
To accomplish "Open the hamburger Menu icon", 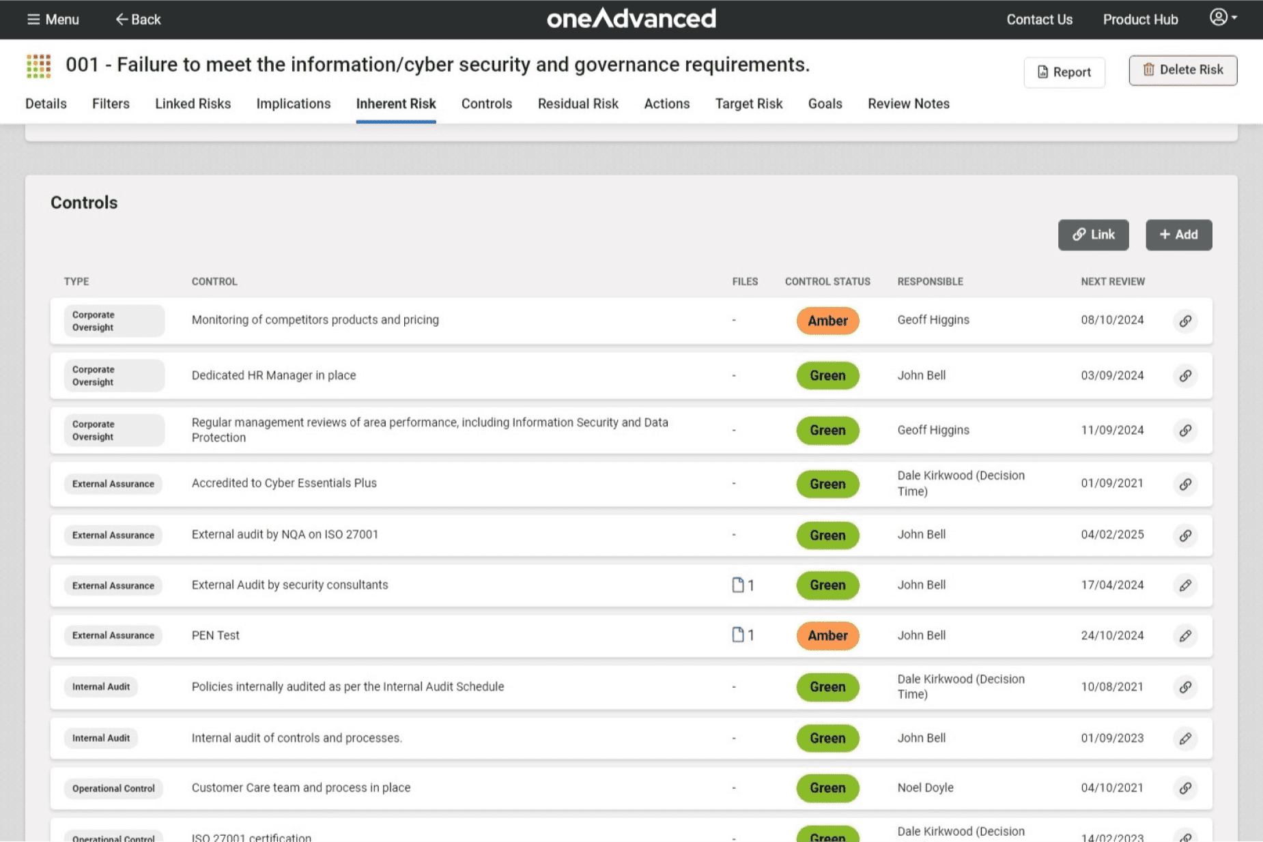I will (33, 20).
